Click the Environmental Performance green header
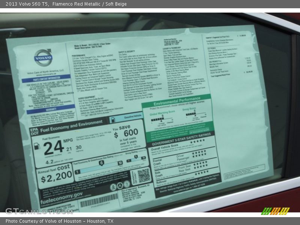The image size is (300, 225). click(x=177, y=101)
